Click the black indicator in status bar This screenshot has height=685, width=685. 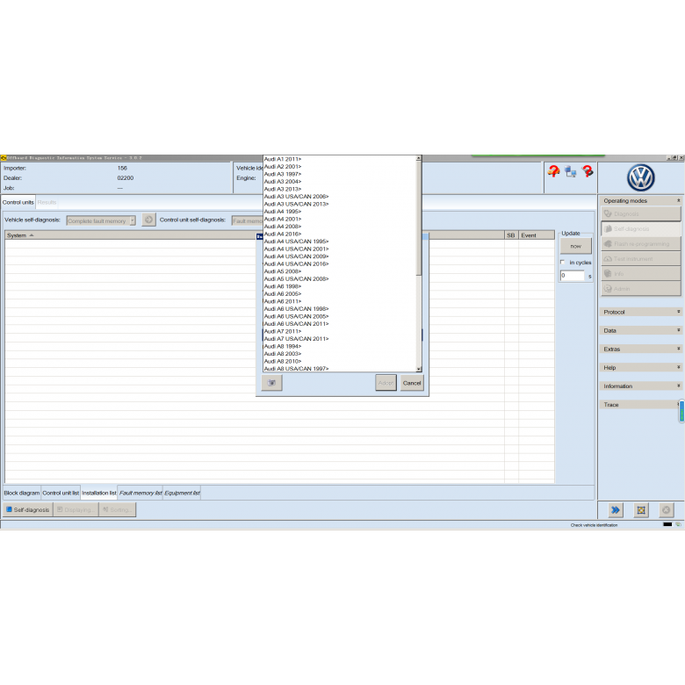[x=667, y=524]
